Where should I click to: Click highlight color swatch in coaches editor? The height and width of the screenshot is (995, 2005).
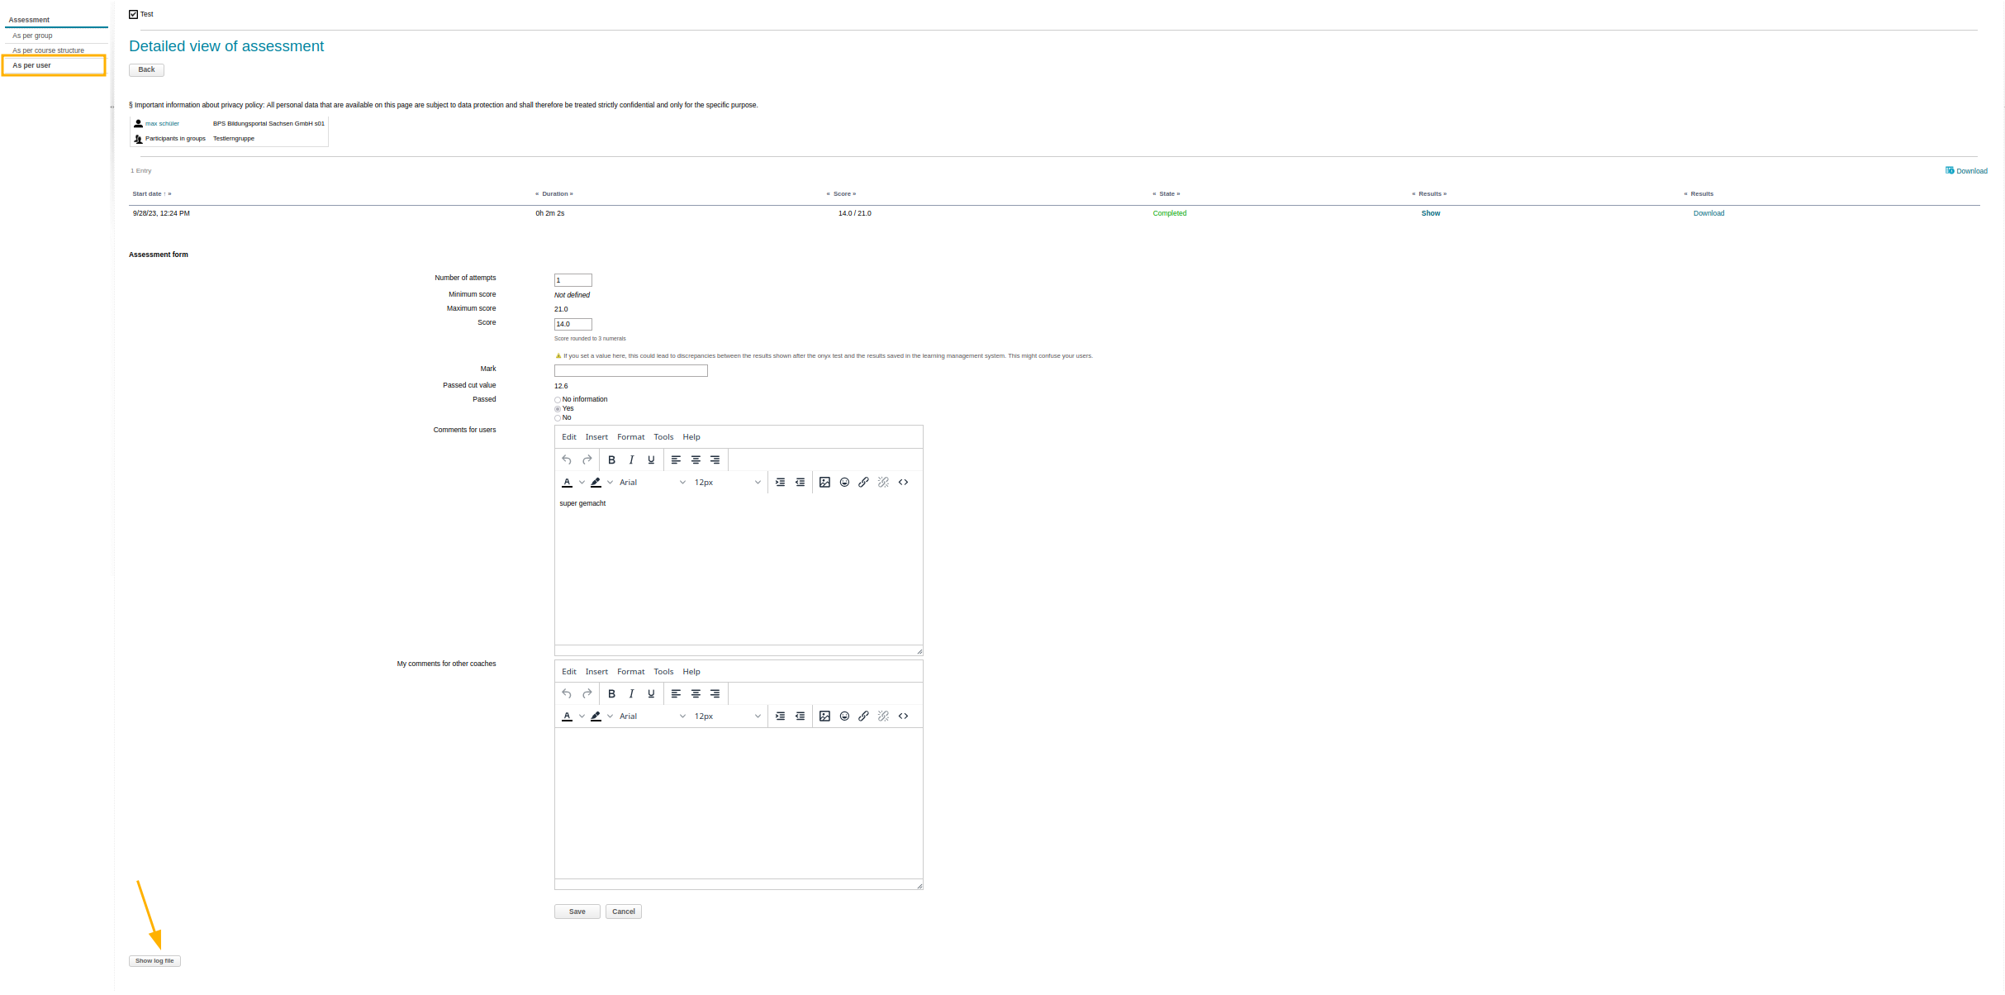[x=596, y=716]
